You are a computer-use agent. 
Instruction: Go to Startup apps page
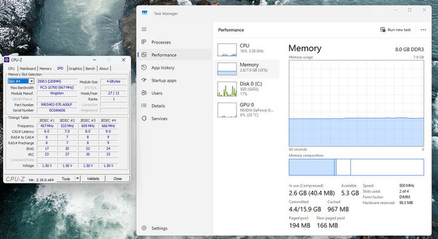click(164, 80)
